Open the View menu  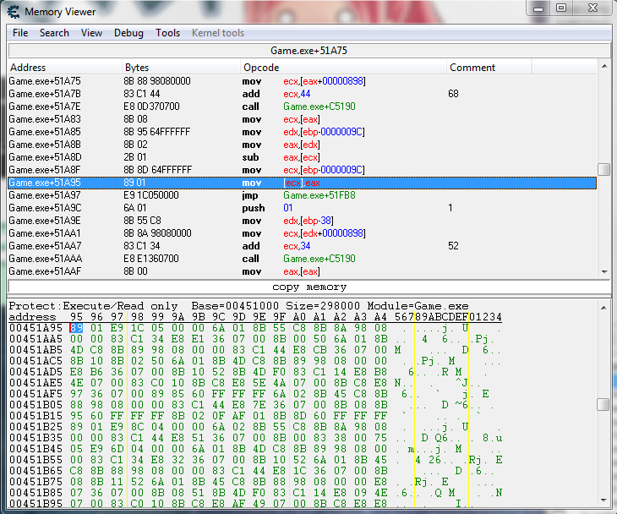[x=91, y=33]
